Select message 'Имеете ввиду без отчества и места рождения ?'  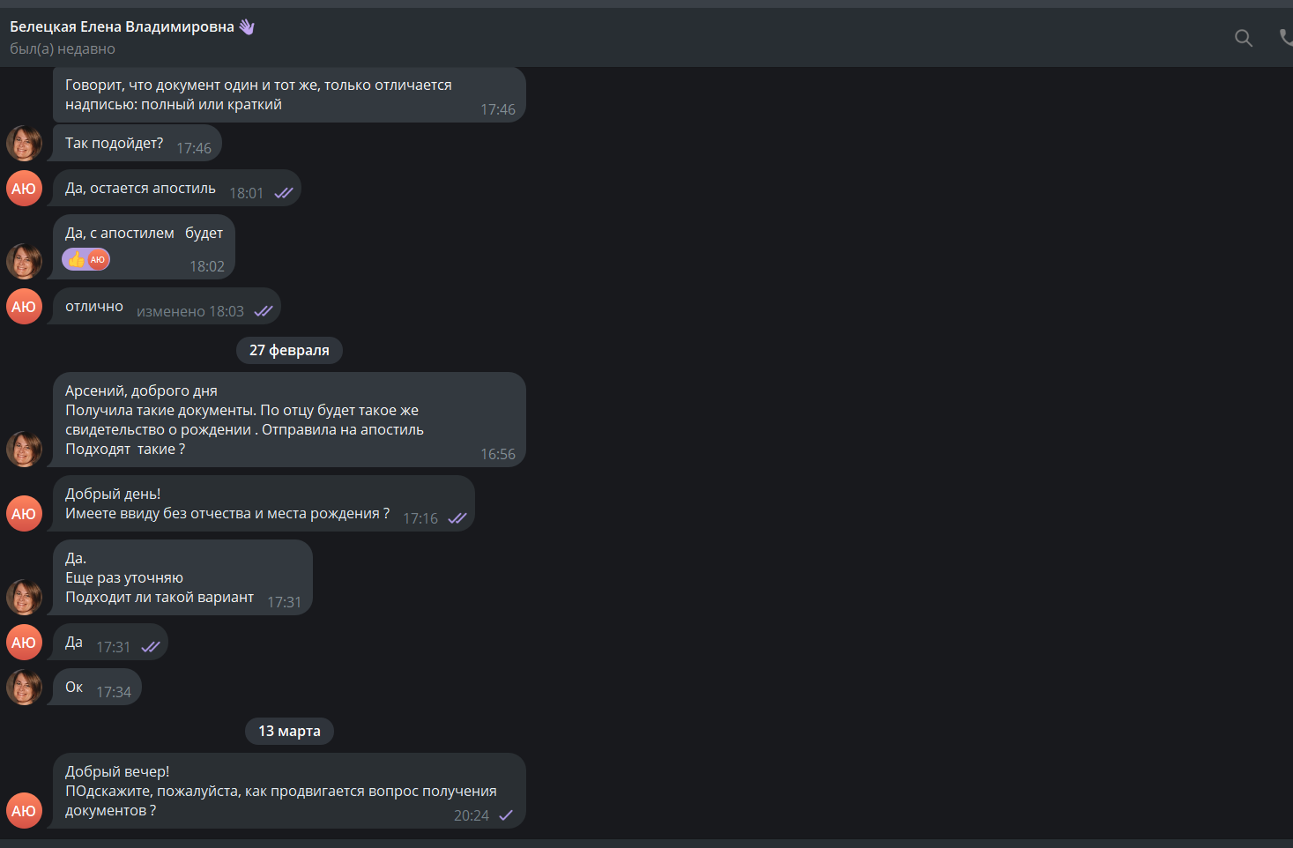(x=264, y=503)
